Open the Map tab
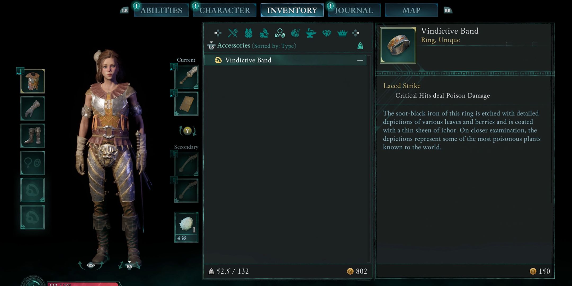The width and height of the screenshot is (572, 286). pos(411,10)
